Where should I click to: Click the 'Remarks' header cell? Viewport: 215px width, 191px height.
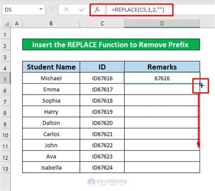point(162,67)
